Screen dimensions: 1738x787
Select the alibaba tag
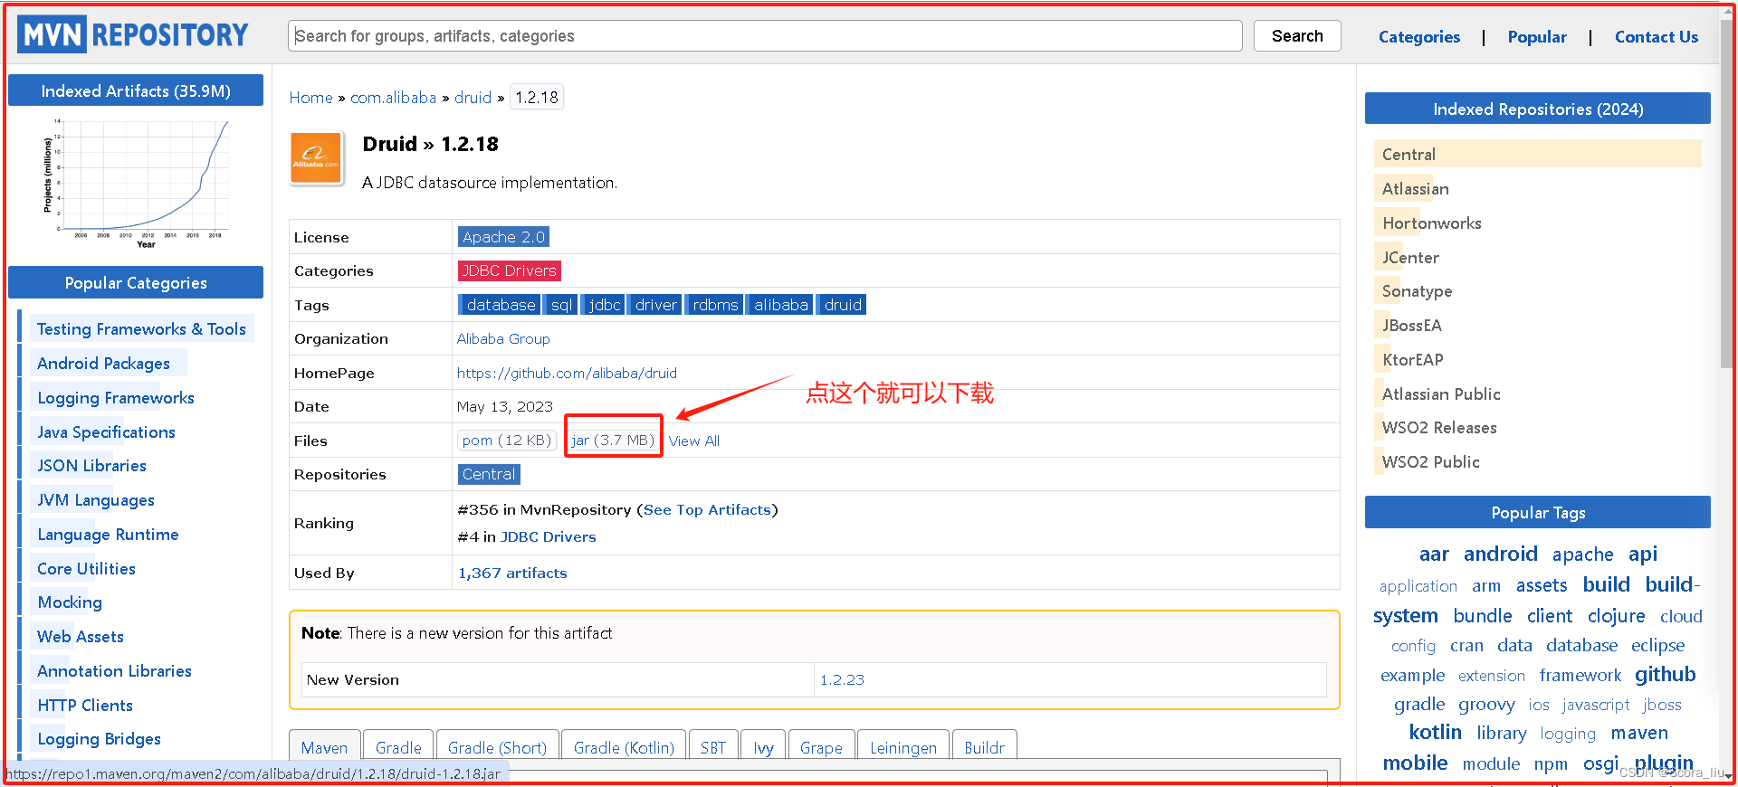click(x=780, y=305)
